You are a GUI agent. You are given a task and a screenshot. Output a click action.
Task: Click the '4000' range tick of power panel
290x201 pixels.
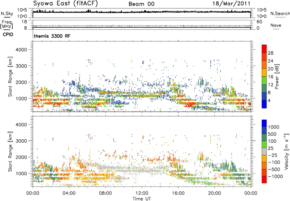pyautogui.click(x=21, y=50)
